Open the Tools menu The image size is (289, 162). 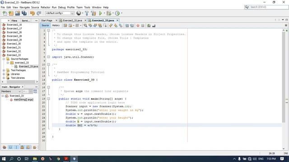(87, 7)
